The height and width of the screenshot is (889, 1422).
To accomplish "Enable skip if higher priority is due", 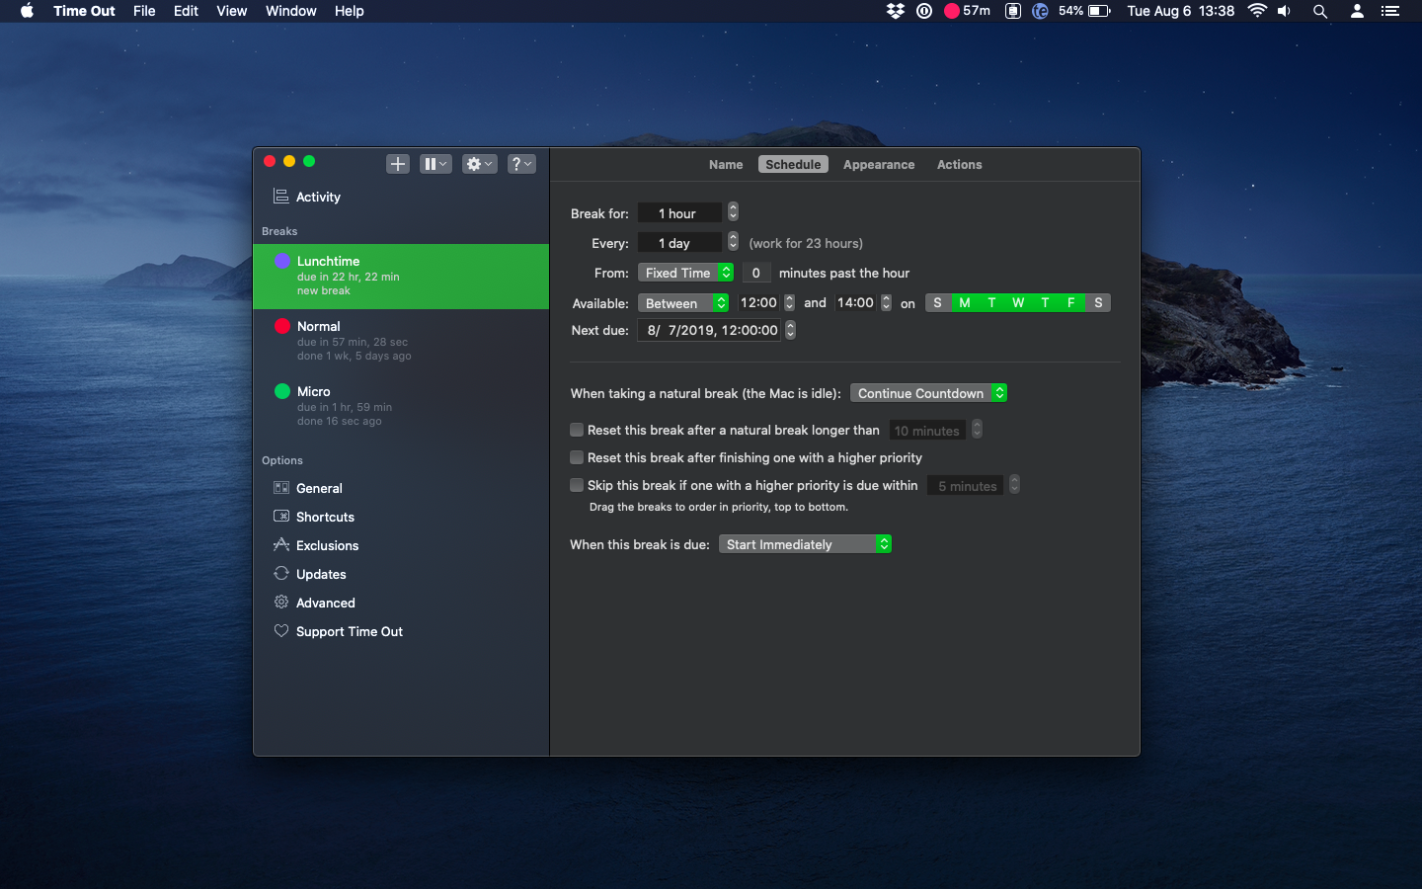I will (x=577, y=485).
